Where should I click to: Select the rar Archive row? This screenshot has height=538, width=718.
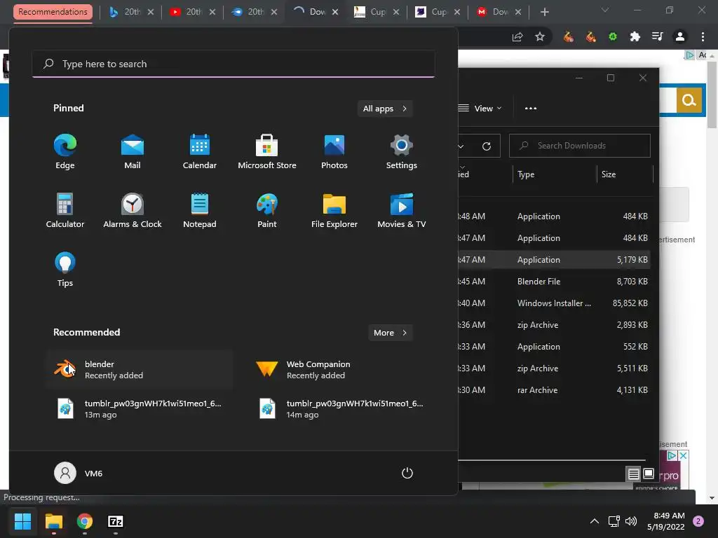pyautogui.click(x=553, y=389)
